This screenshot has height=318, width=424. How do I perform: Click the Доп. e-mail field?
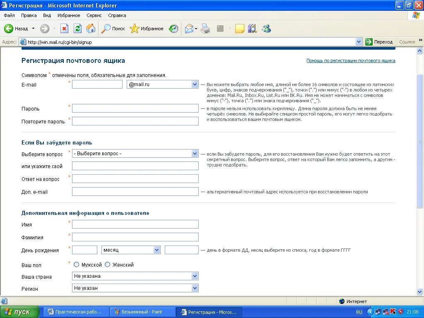click(x=135, y=192)
